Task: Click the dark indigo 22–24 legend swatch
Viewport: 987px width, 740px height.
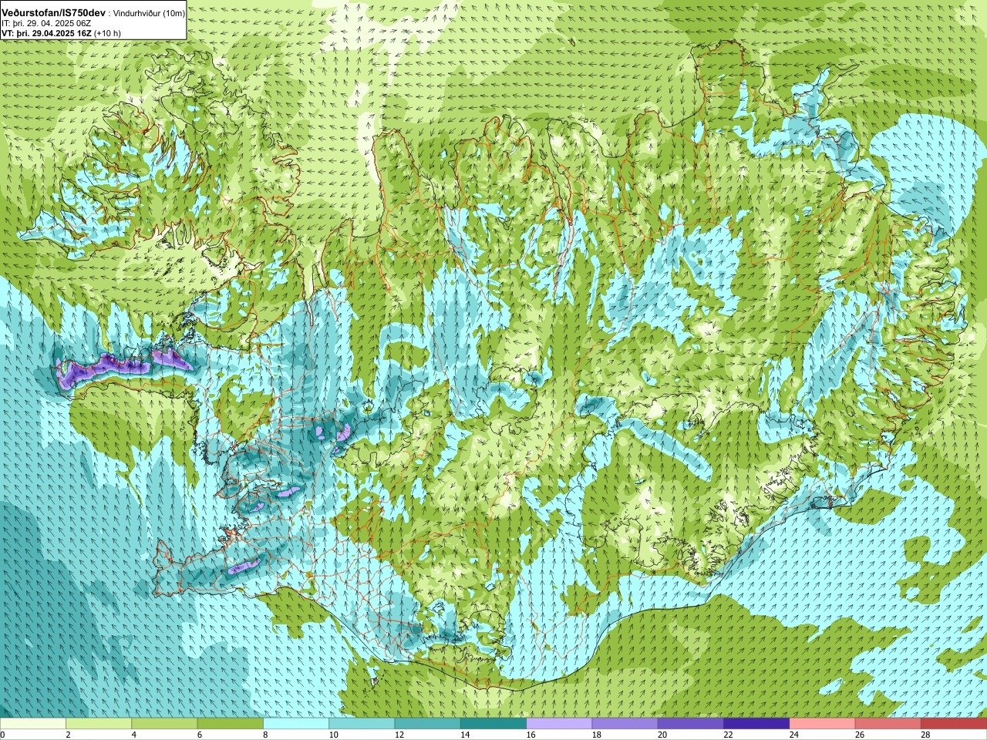Action: tap(756, 724)
